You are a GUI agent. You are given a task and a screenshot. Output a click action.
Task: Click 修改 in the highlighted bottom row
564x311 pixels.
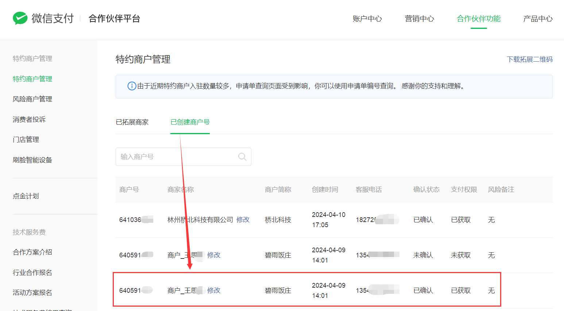click(x=214, y=290)
